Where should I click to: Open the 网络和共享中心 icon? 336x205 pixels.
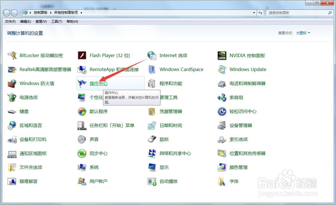(152, 153)
